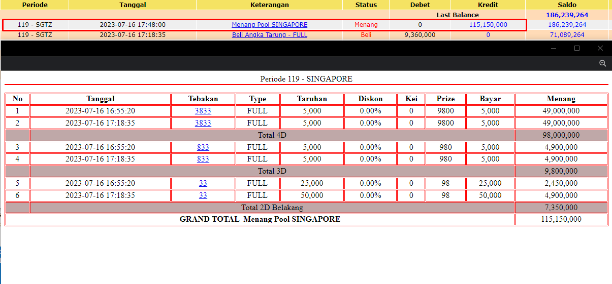Click the Tebakan column header in popup
The width and height of the screenshot is (612, 284).
click(203, 99)
